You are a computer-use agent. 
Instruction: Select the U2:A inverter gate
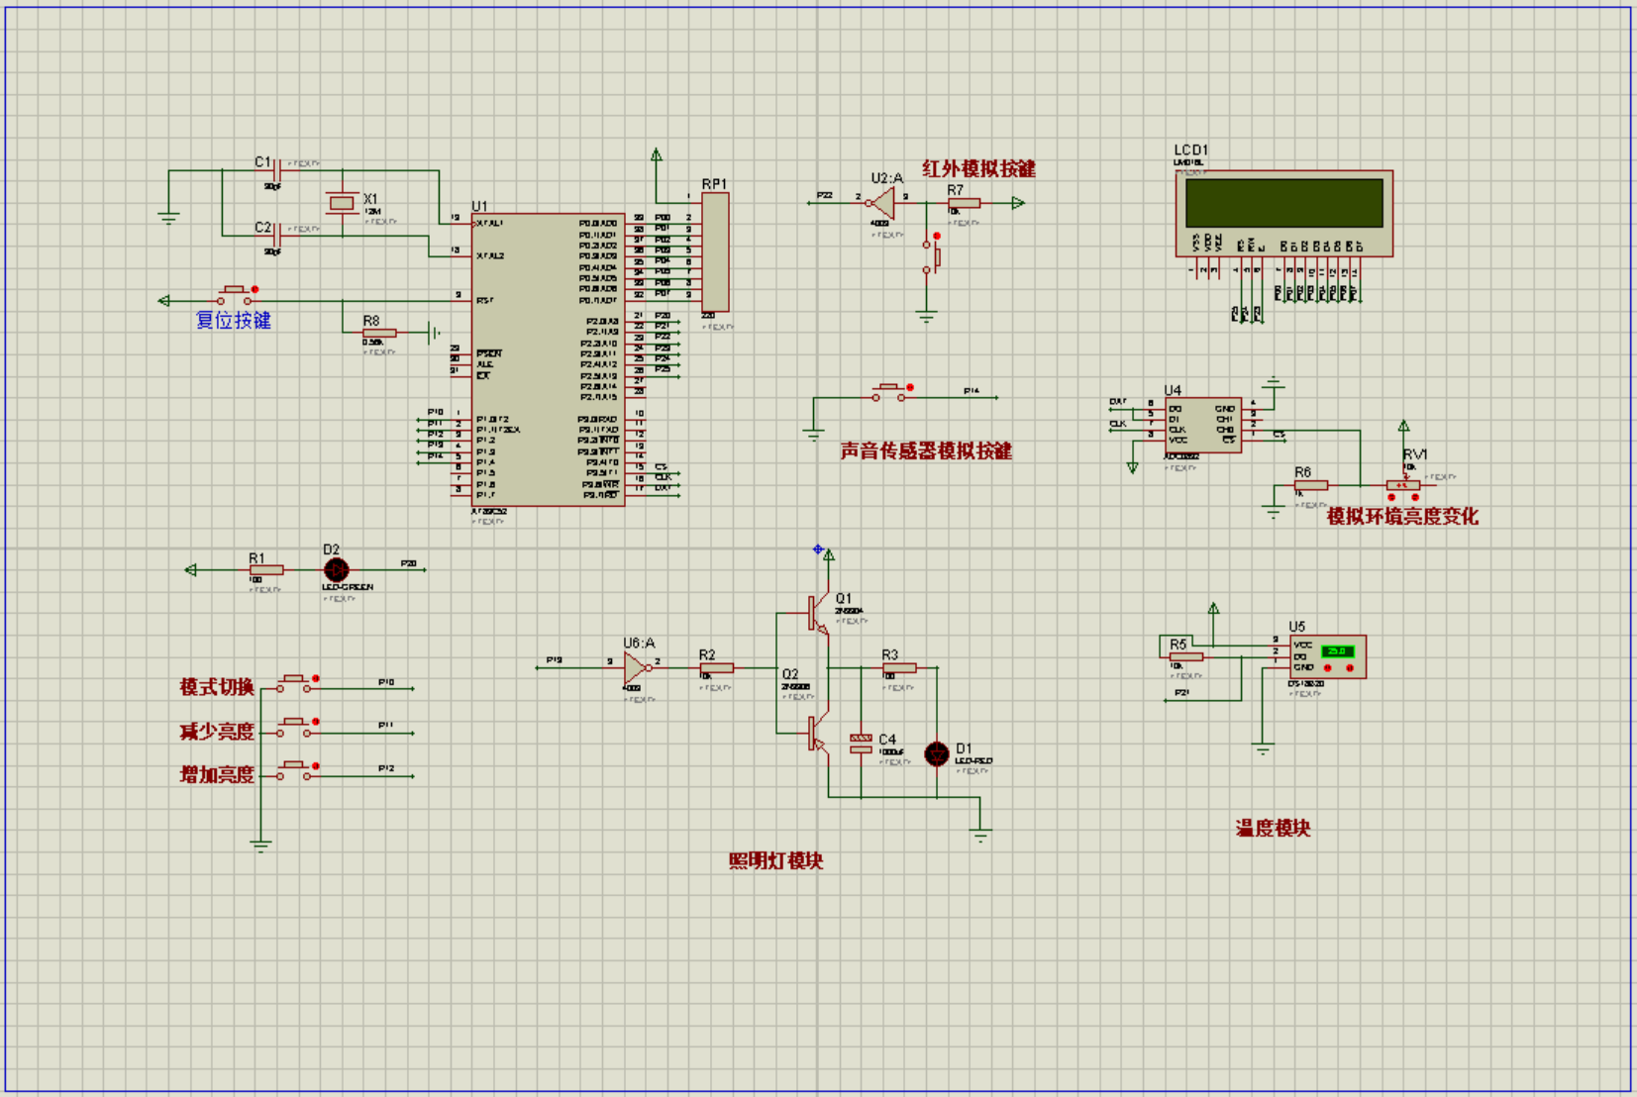[880, 203]
